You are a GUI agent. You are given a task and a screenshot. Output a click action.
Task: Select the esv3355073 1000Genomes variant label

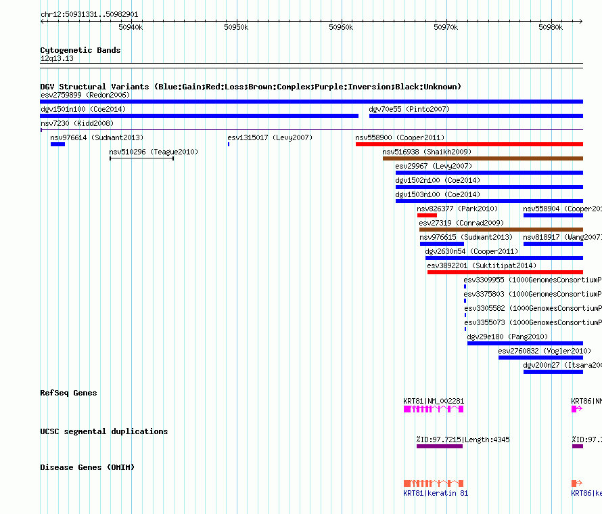(x=533, y=322)
